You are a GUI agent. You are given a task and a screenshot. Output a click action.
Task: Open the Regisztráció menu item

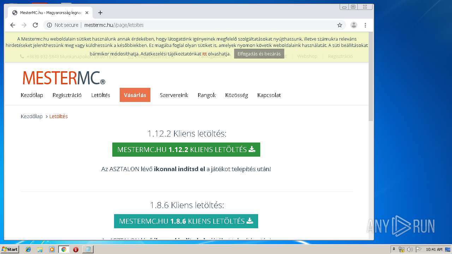(x=67, y=95)
